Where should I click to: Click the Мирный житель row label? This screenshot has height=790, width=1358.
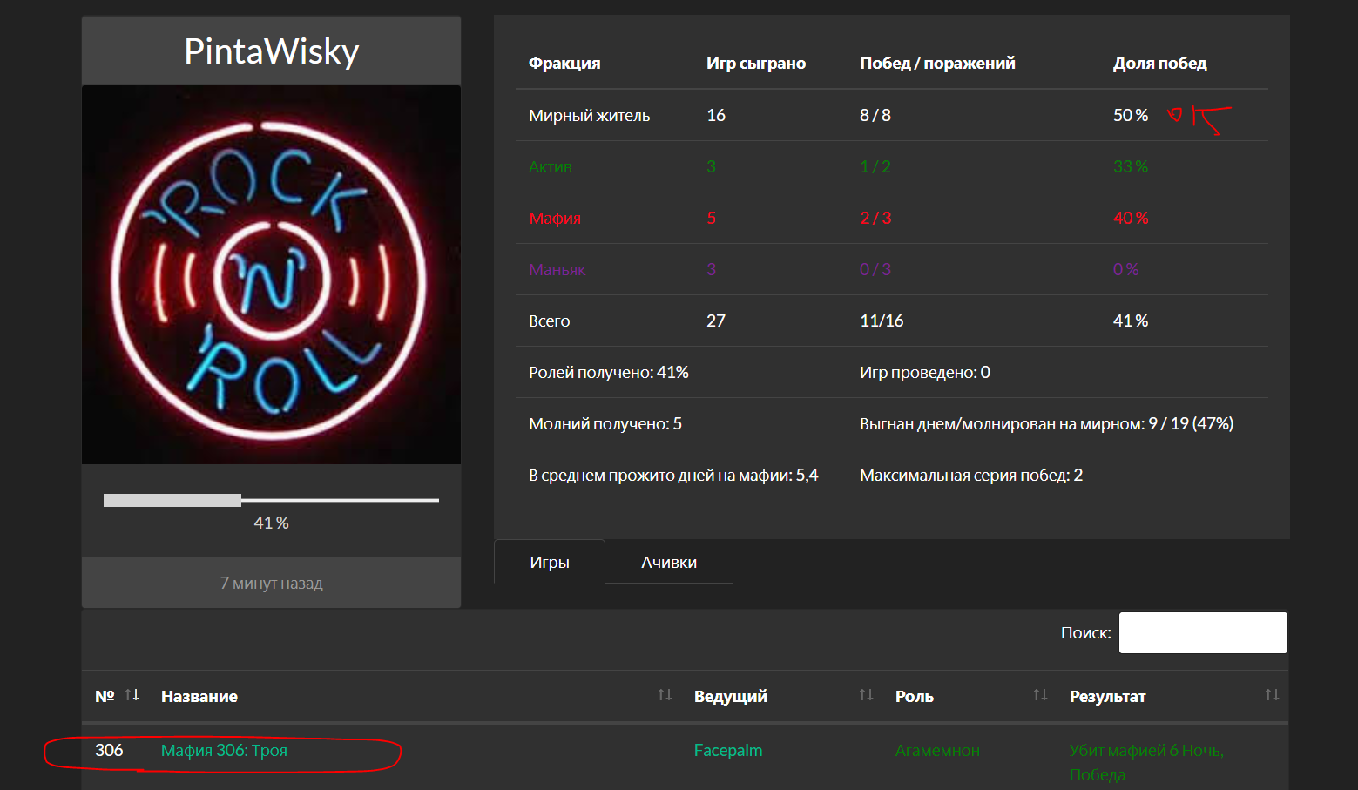pyautogui.click(x=589, y=116)
